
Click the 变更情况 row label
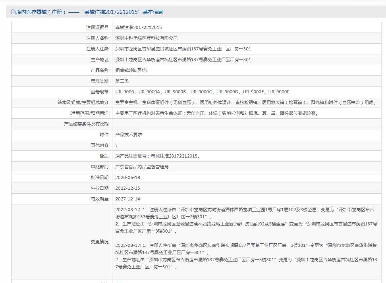point(99,242)
